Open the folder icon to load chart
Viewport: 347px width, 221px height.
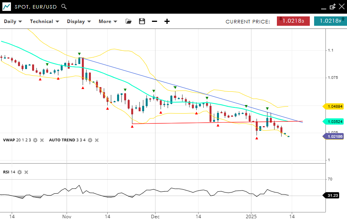pos(128,21)
